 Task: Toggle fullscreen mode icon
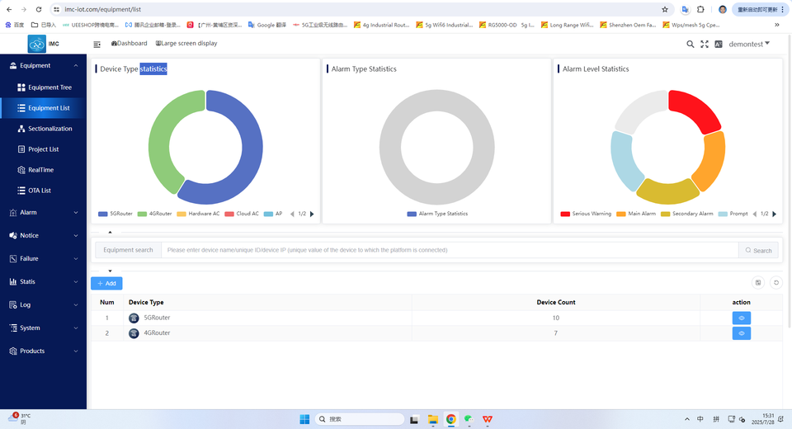704,45
